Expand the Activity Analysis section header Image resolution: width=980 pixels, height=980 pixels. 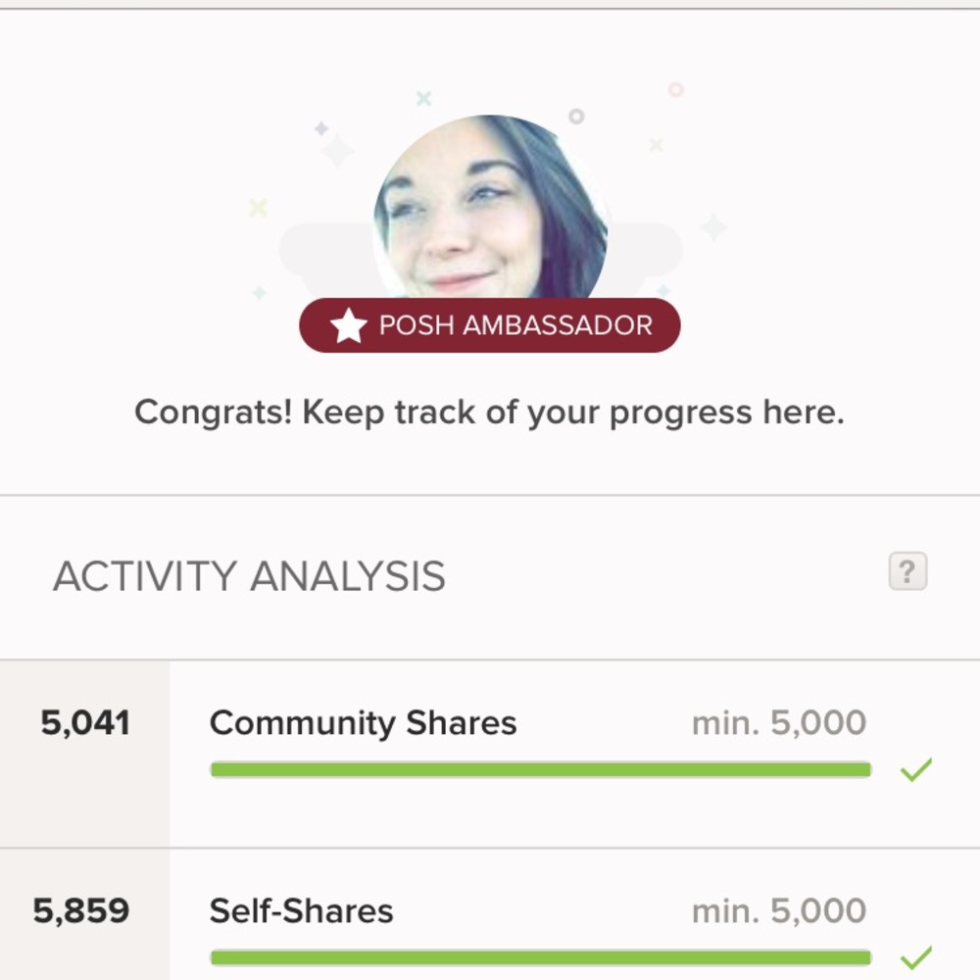tap(250, 576)
